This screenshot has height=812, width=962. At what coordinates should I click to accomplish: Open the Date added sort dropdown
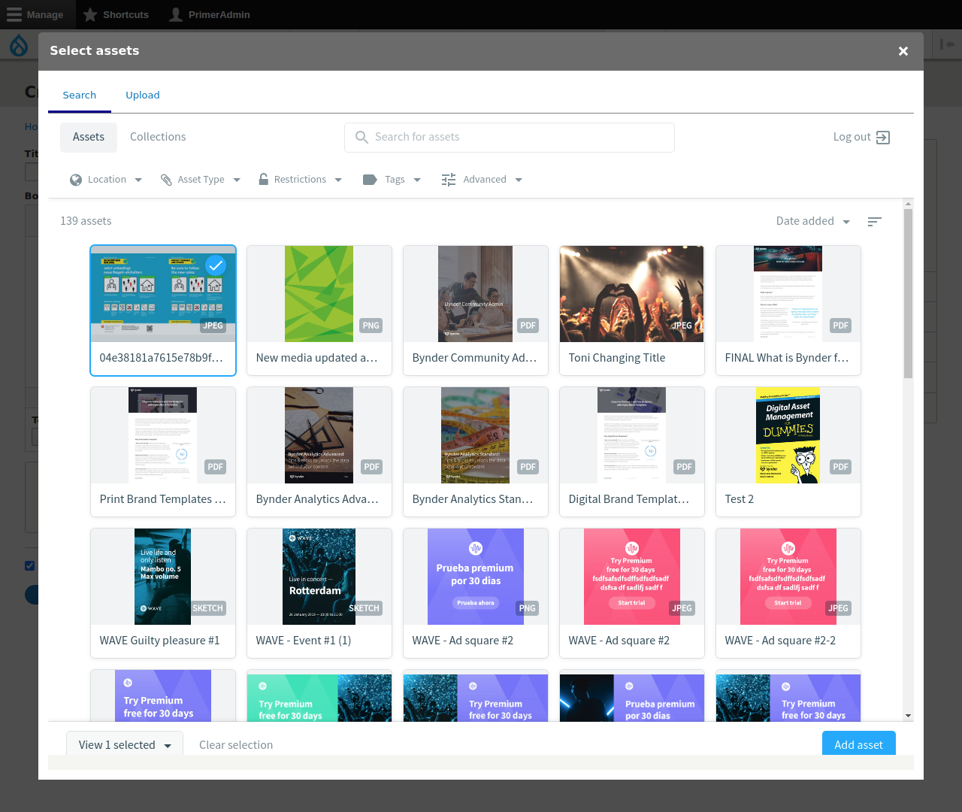click(813, 221)
